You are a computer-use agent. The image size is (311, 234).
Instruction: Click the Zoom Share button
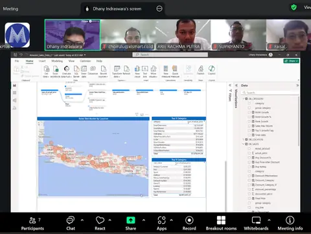[x=131, y=224]
